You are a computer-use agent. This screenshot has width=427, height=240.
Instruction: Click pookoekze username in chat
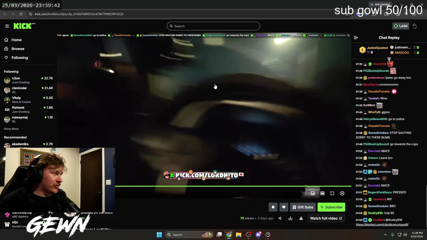(376, 78)
